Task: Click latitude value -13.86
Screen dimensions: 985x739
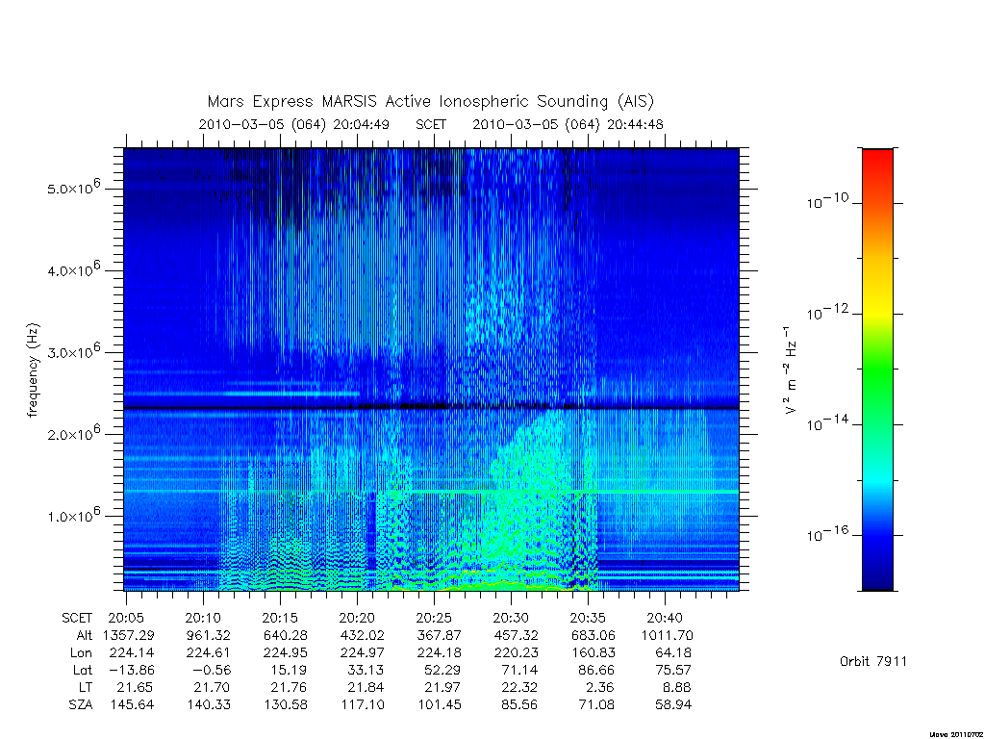Action: point(131,671)
